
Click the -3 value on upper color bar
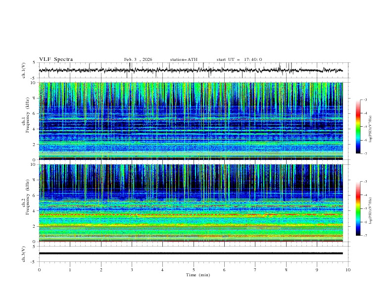click(365, 100)
